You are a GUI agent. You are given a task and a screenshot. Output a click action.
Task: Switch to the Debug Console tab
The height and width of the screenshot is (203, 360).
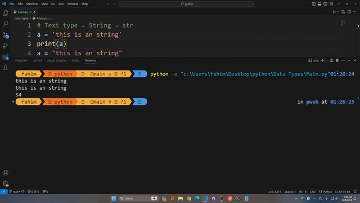point(57,60)
